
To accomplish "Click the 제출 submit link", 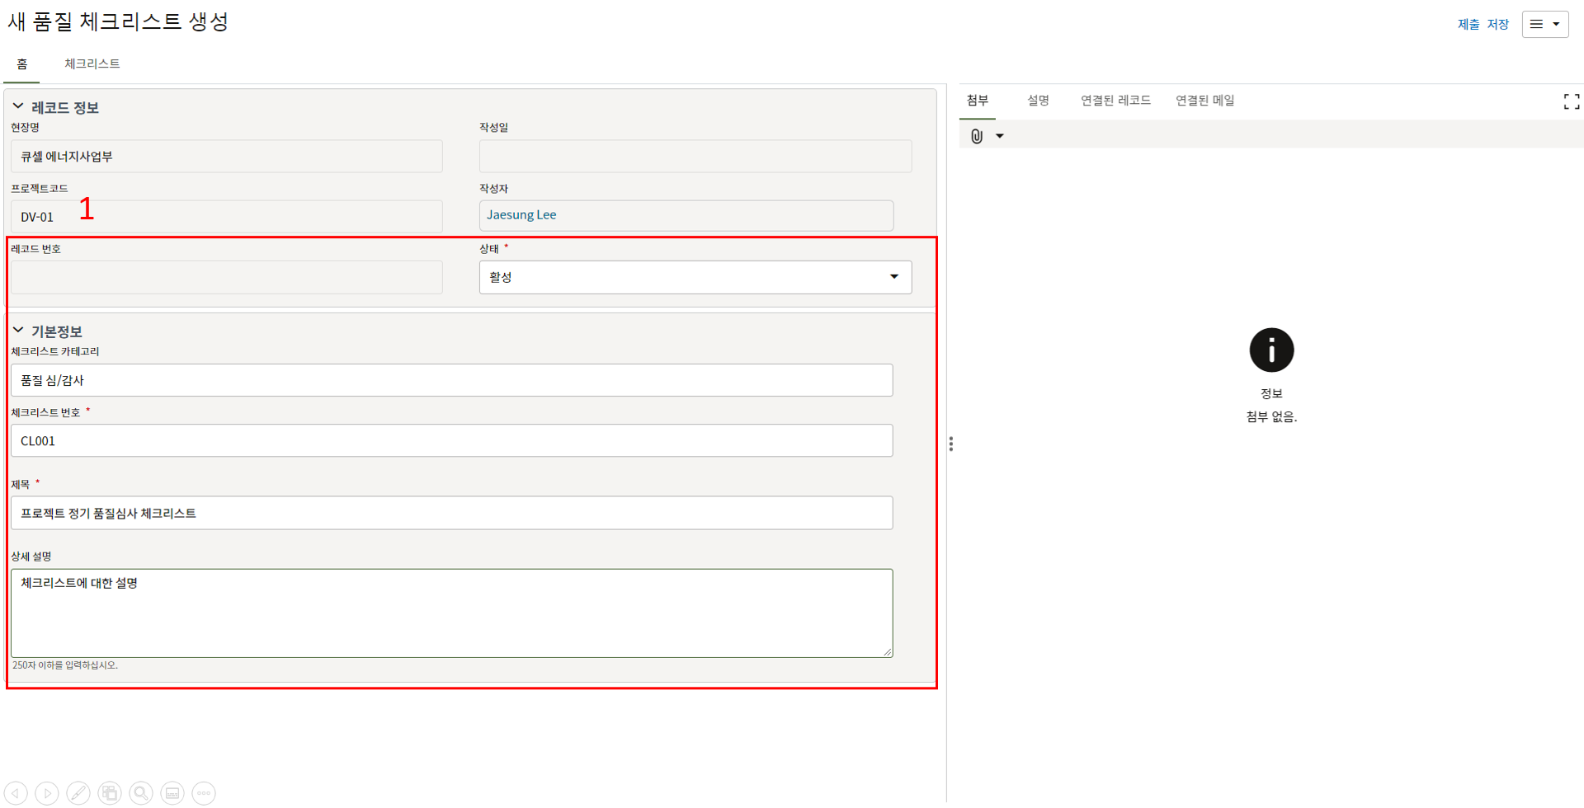I will click(x=1468, y=25).
